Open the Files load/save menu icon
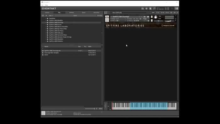Viewport: 220px width, 124px height. point(143,8)
